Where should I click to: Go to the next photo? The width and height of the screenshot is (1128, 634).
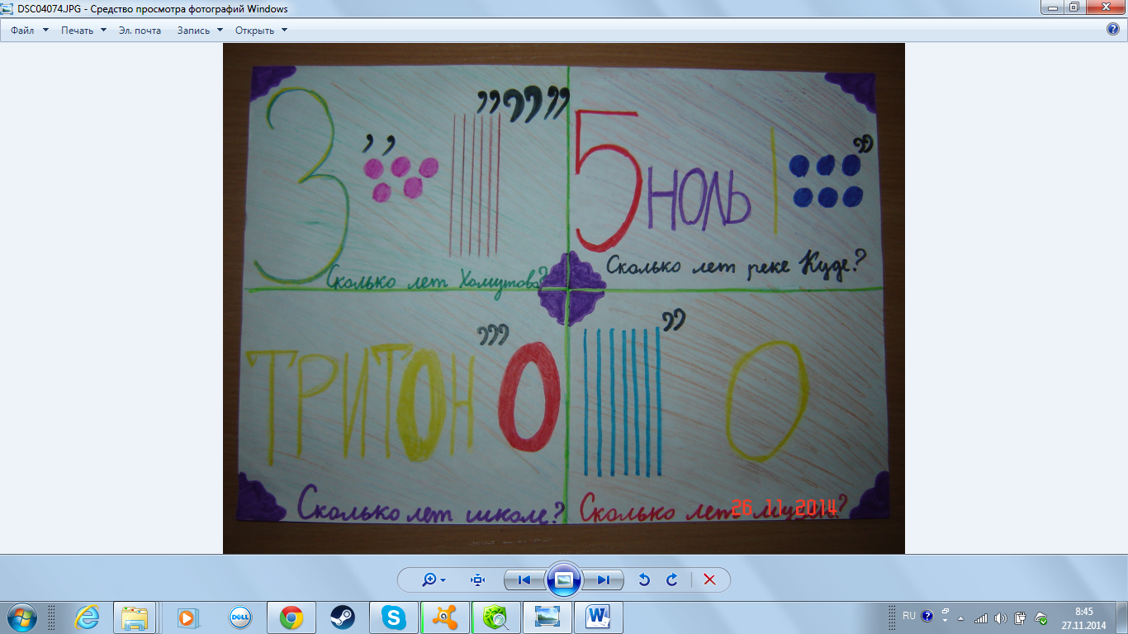point(604,580)
